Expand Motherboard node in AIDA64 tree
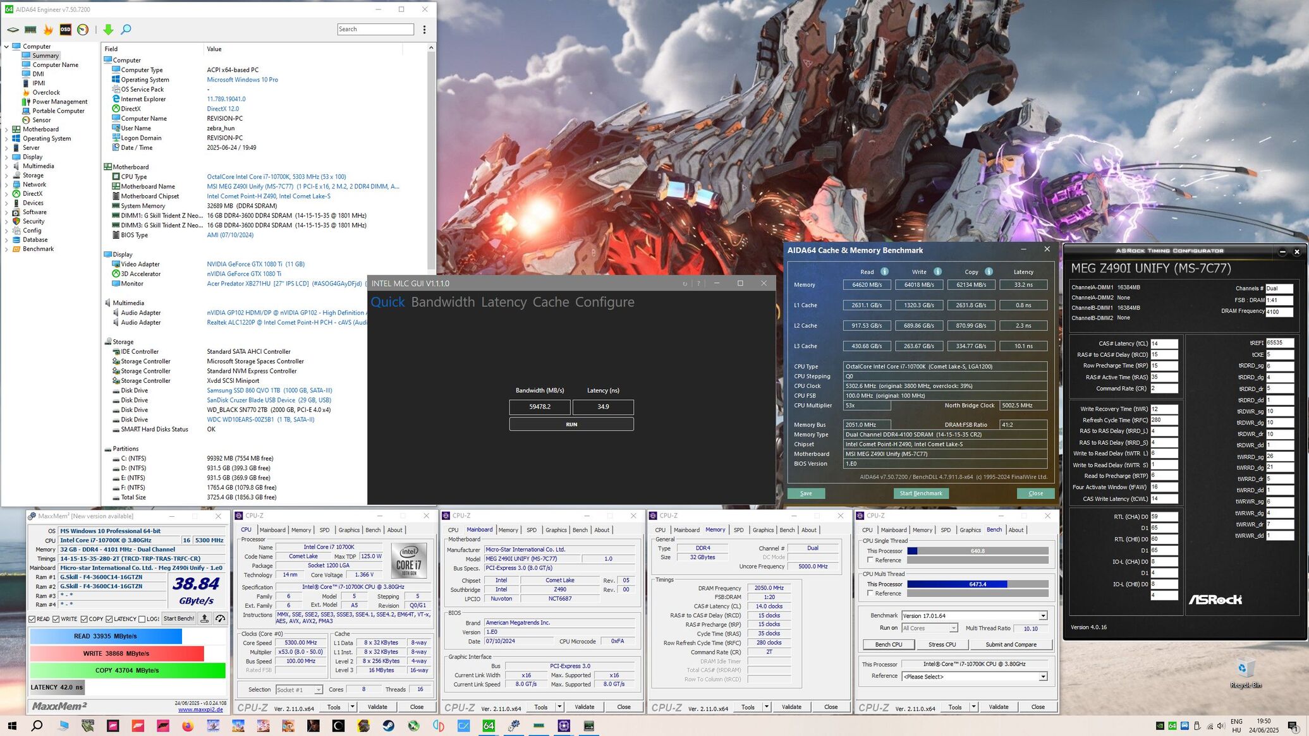The height and width of the screenshot is (736, 1309). click(x=6, y=130)
